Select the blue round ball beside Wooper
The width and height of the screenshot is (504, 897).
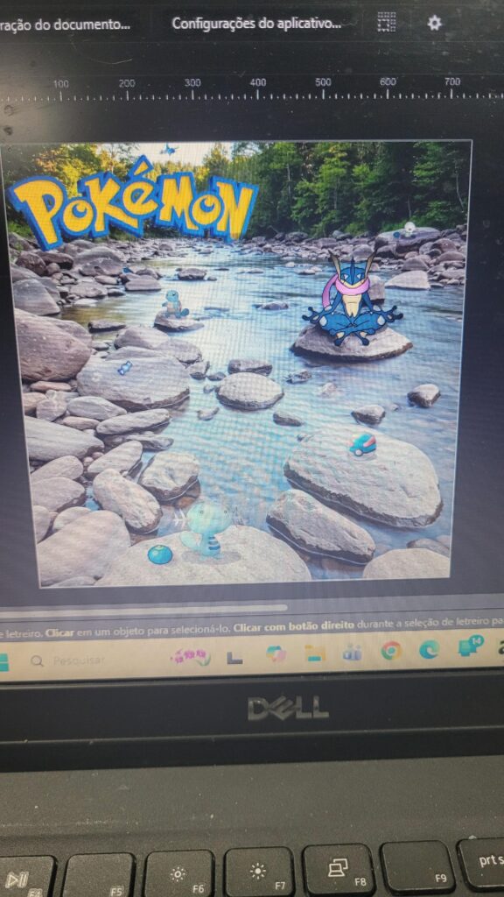[159, 554]
